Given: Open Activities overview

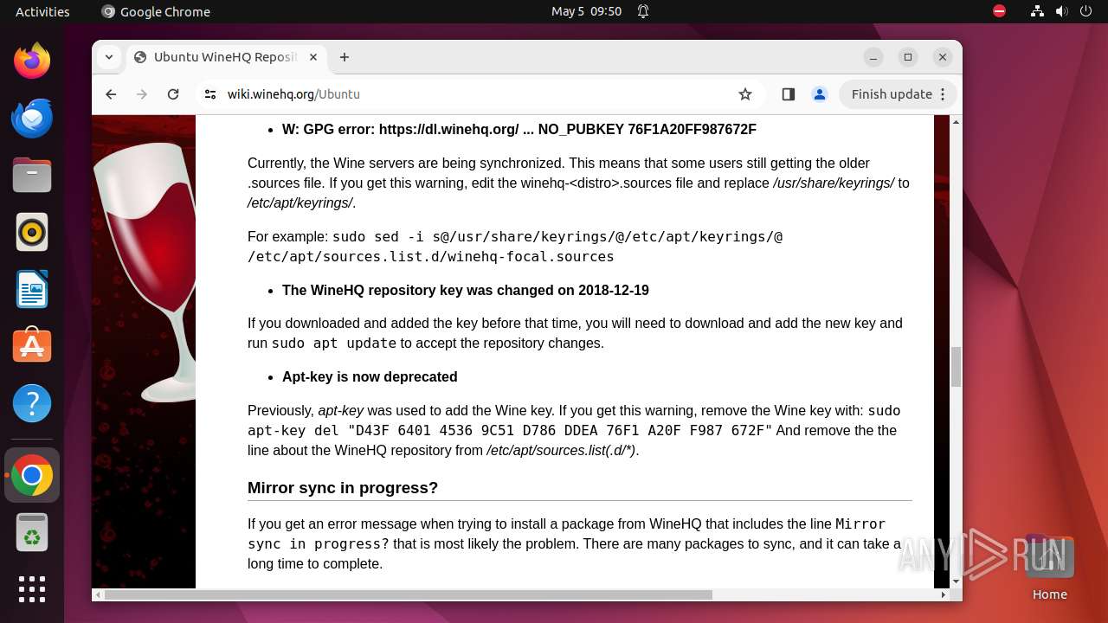Looking at the screenshot, I should pyautogui.click(x=42, y=11).
